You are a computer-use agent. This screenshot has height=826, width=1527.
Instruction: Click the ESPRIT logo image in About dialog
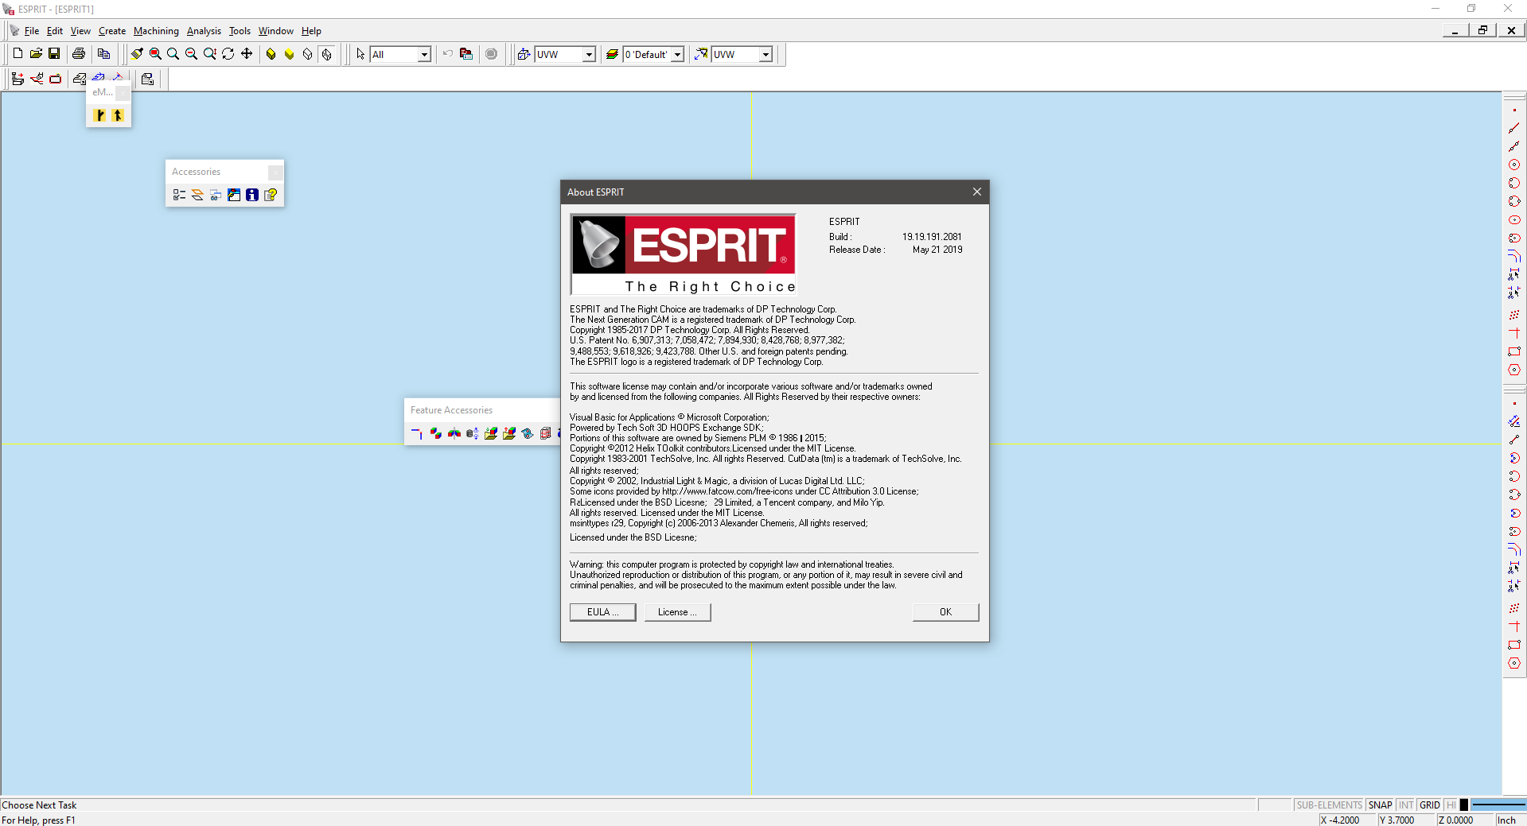click(684, 254)
